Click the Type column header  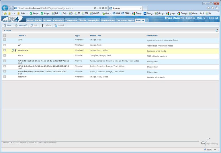pyautogui.click(x=77, y=36)
